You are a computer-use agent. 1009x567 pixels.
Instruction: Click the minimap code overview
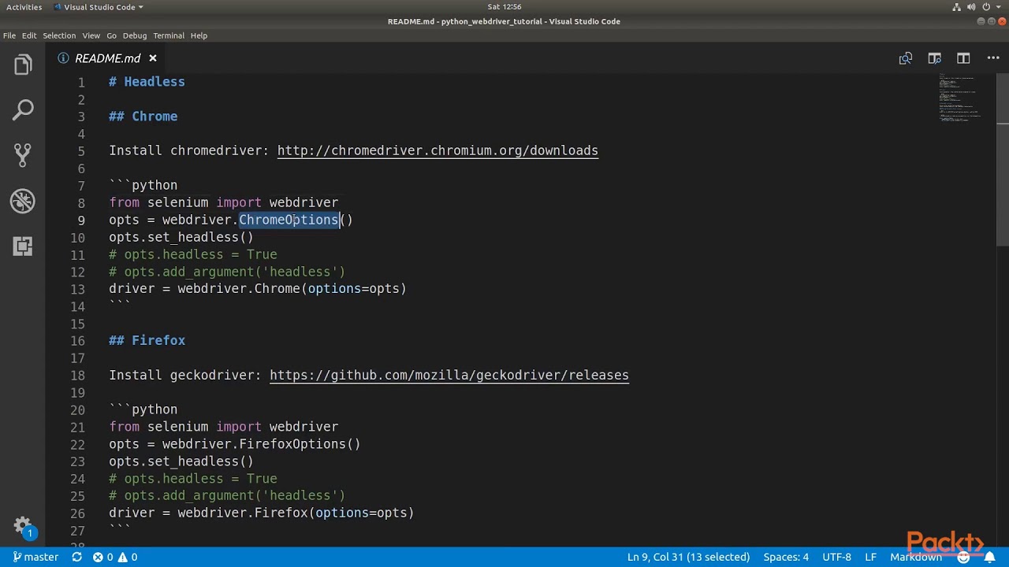coord(959,98)
